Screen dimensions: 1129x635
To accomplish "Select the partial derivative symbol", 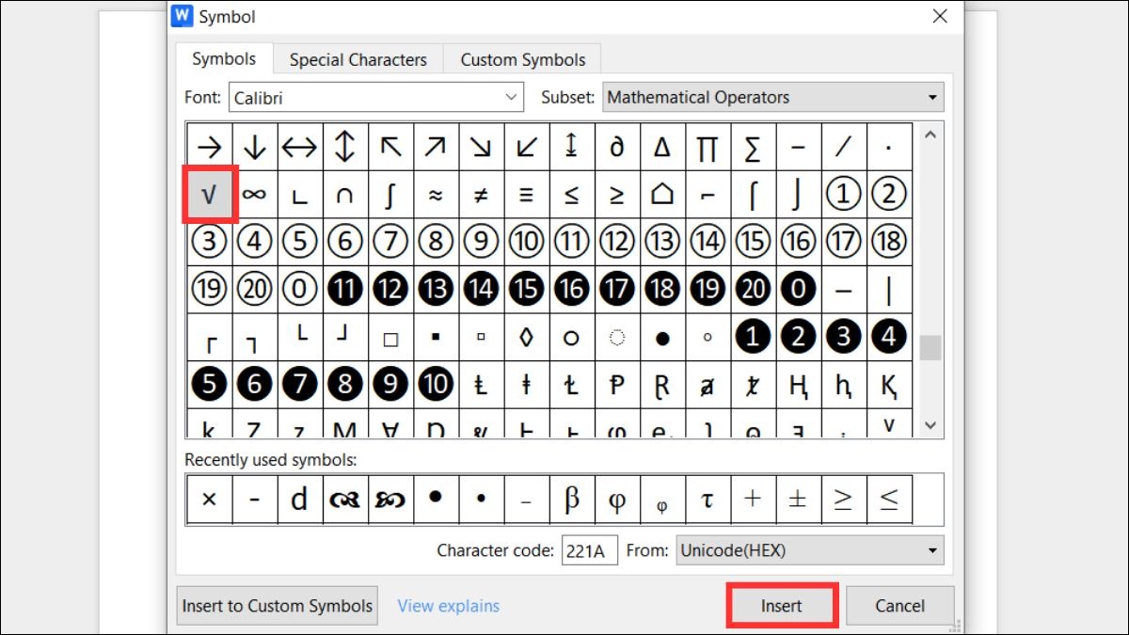I will [616, 147].
